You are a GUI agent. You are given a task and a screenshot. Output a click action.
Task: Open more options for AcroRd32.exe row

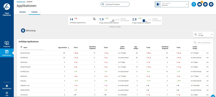click(x=207, y=72)
